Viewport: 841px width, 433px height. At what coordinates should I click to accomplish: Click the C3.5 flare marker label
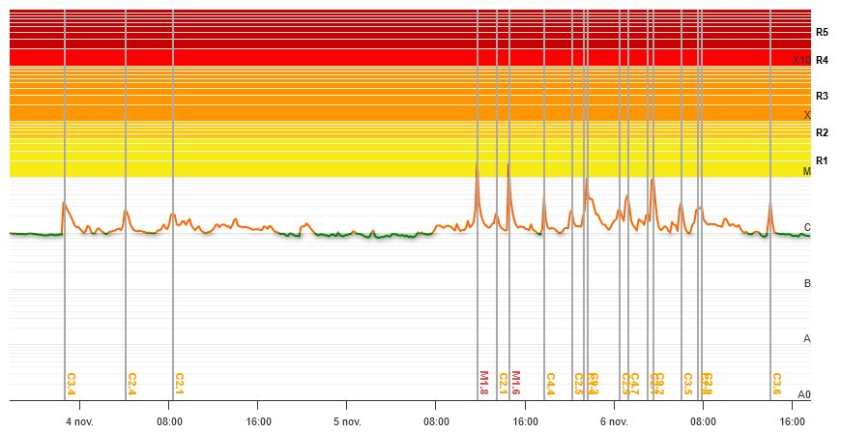tap(687, 383)
